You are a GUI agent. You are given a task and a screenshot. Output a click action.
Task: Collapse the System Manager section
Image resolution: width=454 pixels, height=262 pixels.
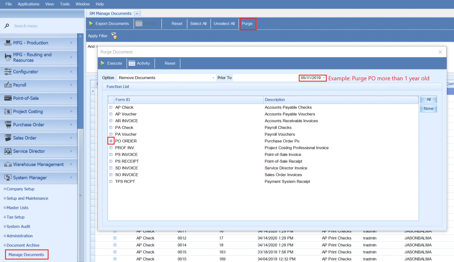click(x=71, y=178)
